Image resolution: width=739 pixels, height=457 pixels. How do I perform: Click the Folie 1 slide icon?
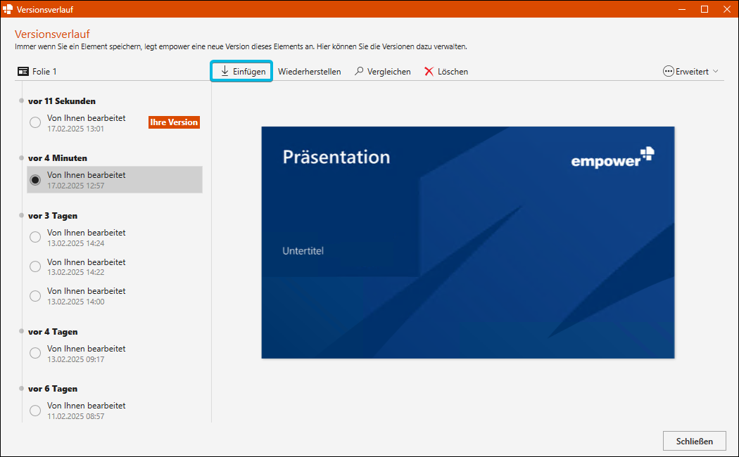pyautogui.click(x=23, y=72)
